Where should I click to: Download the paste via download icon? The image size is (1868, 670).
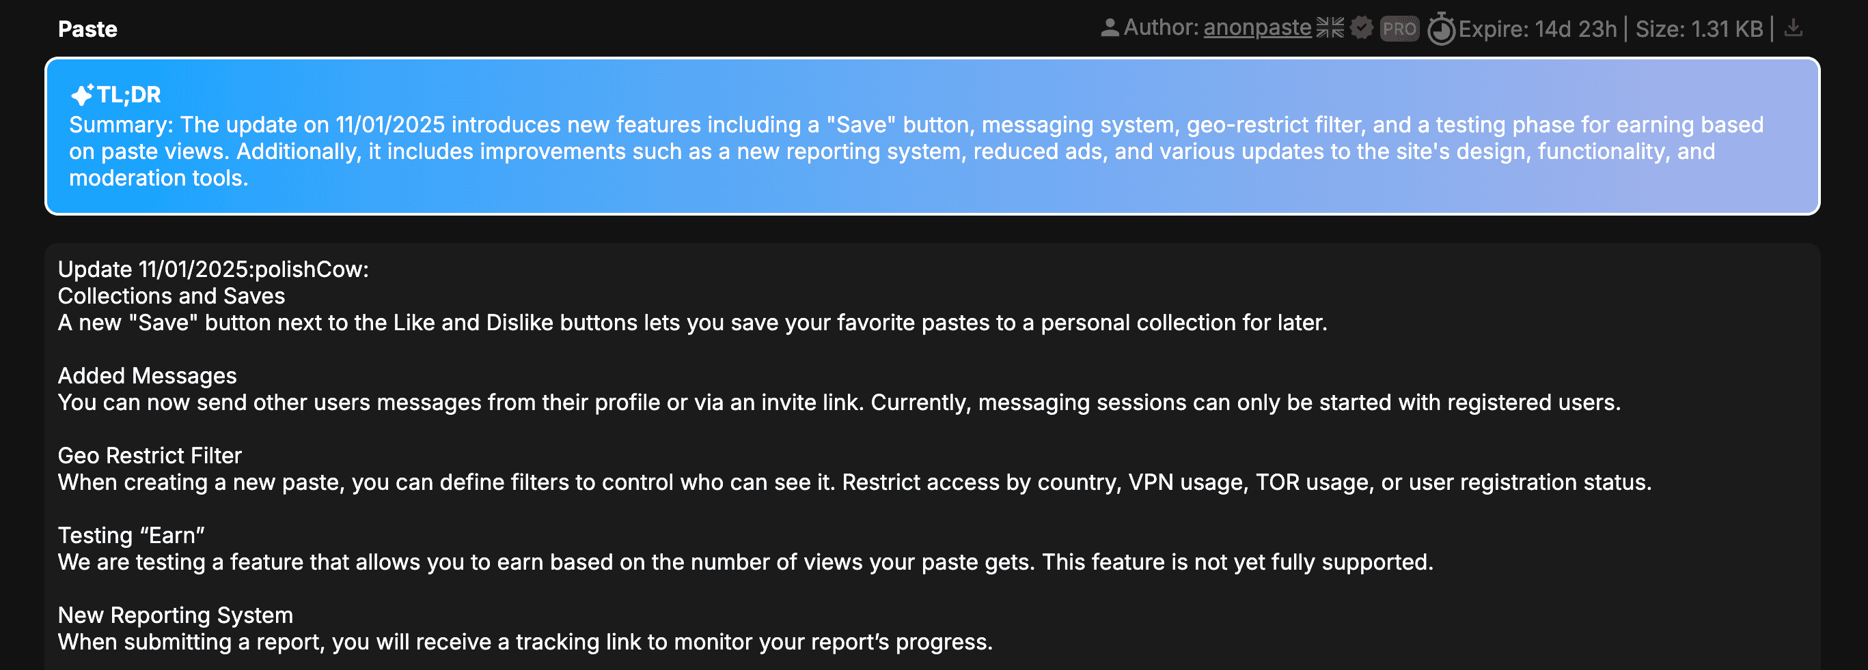(1794, 28)
